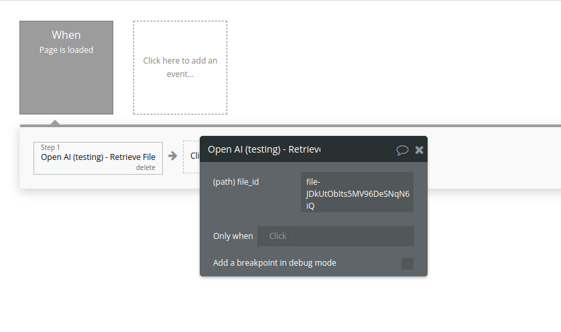
Task: Click the 'Add a breakpoint in debug mode' label
Action: click(274, 263)
